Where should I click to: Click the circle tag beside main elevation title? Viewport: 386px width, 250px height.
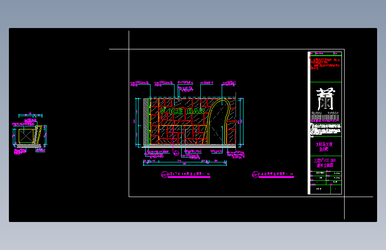click(164, 174)
